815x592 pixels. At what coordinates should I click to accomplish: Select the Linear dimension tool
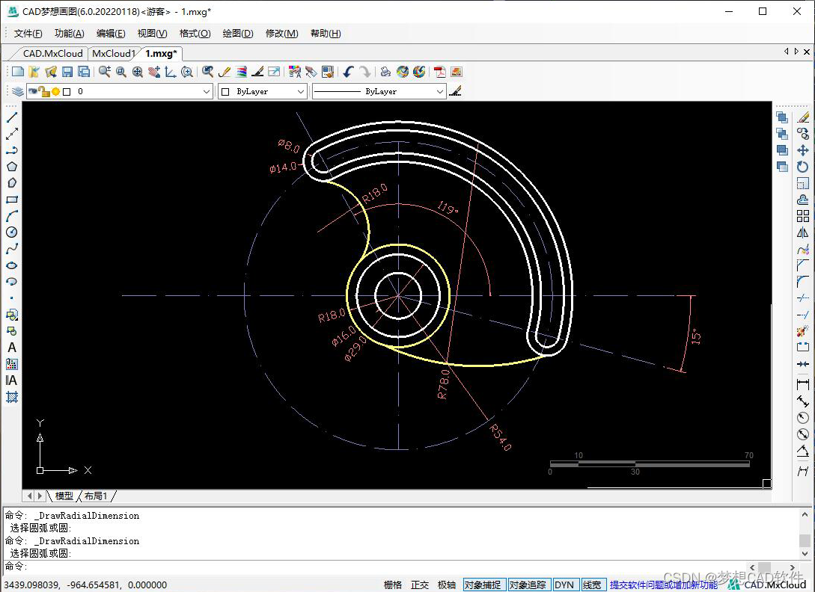pyautogui.click(x=803, y=384)
